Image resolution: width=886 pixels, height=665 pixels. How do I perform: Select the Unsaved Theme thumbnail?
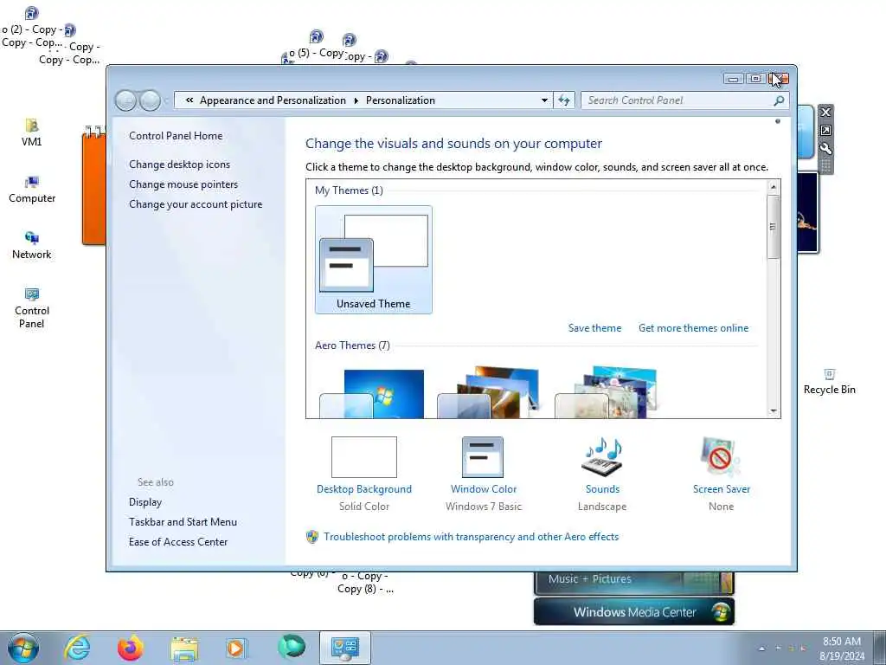[x=374, y=260]
